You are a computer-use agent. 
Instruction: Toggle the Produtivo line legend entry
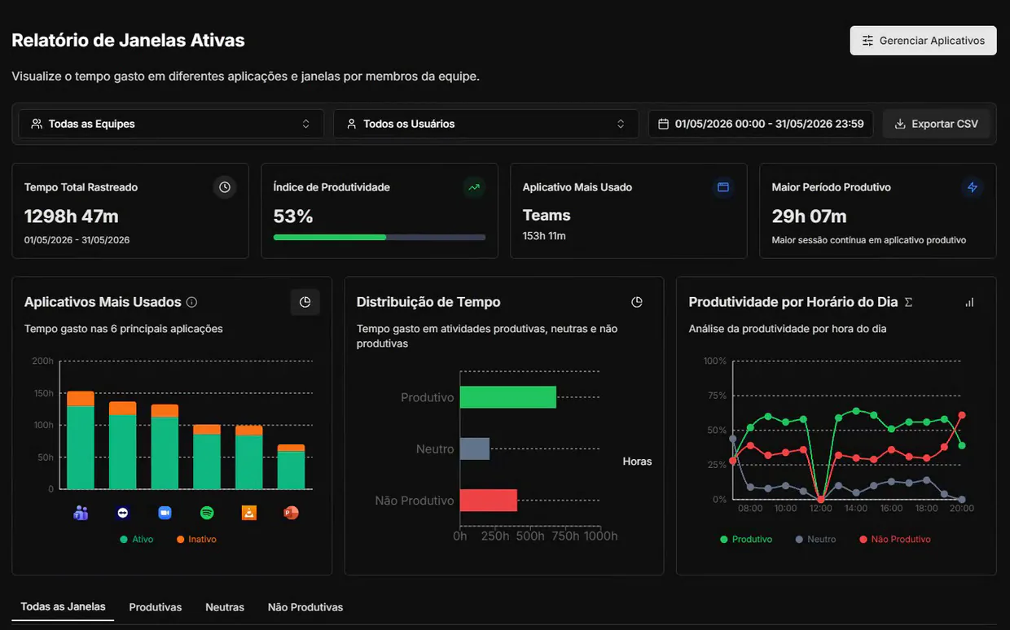[746, 539]
